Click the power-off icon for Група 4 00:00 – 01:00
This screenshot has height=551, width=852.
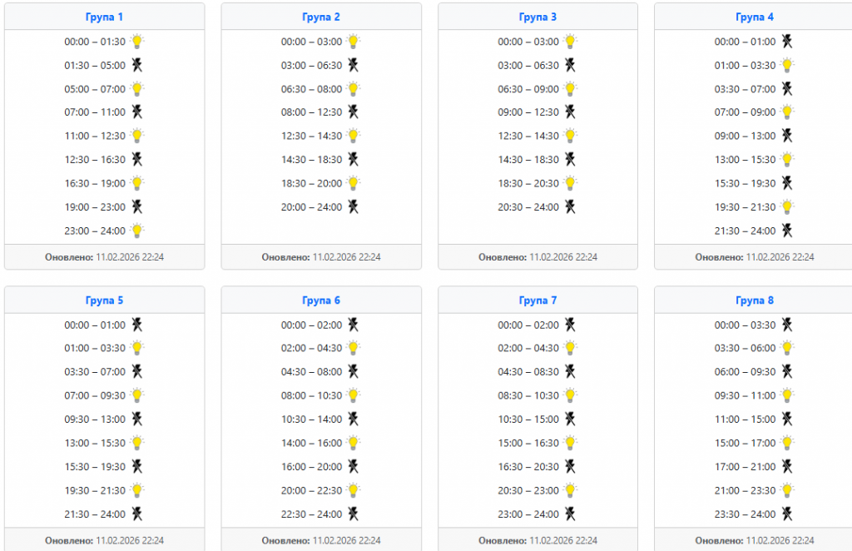coord(787,41)
